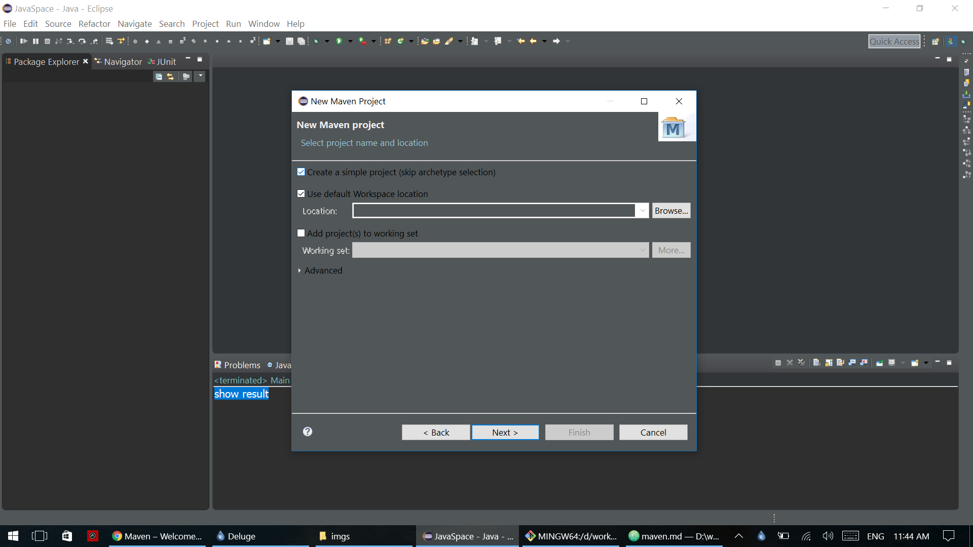
Task: Toggle Pin Console icon
Action: tap(880, 363)
